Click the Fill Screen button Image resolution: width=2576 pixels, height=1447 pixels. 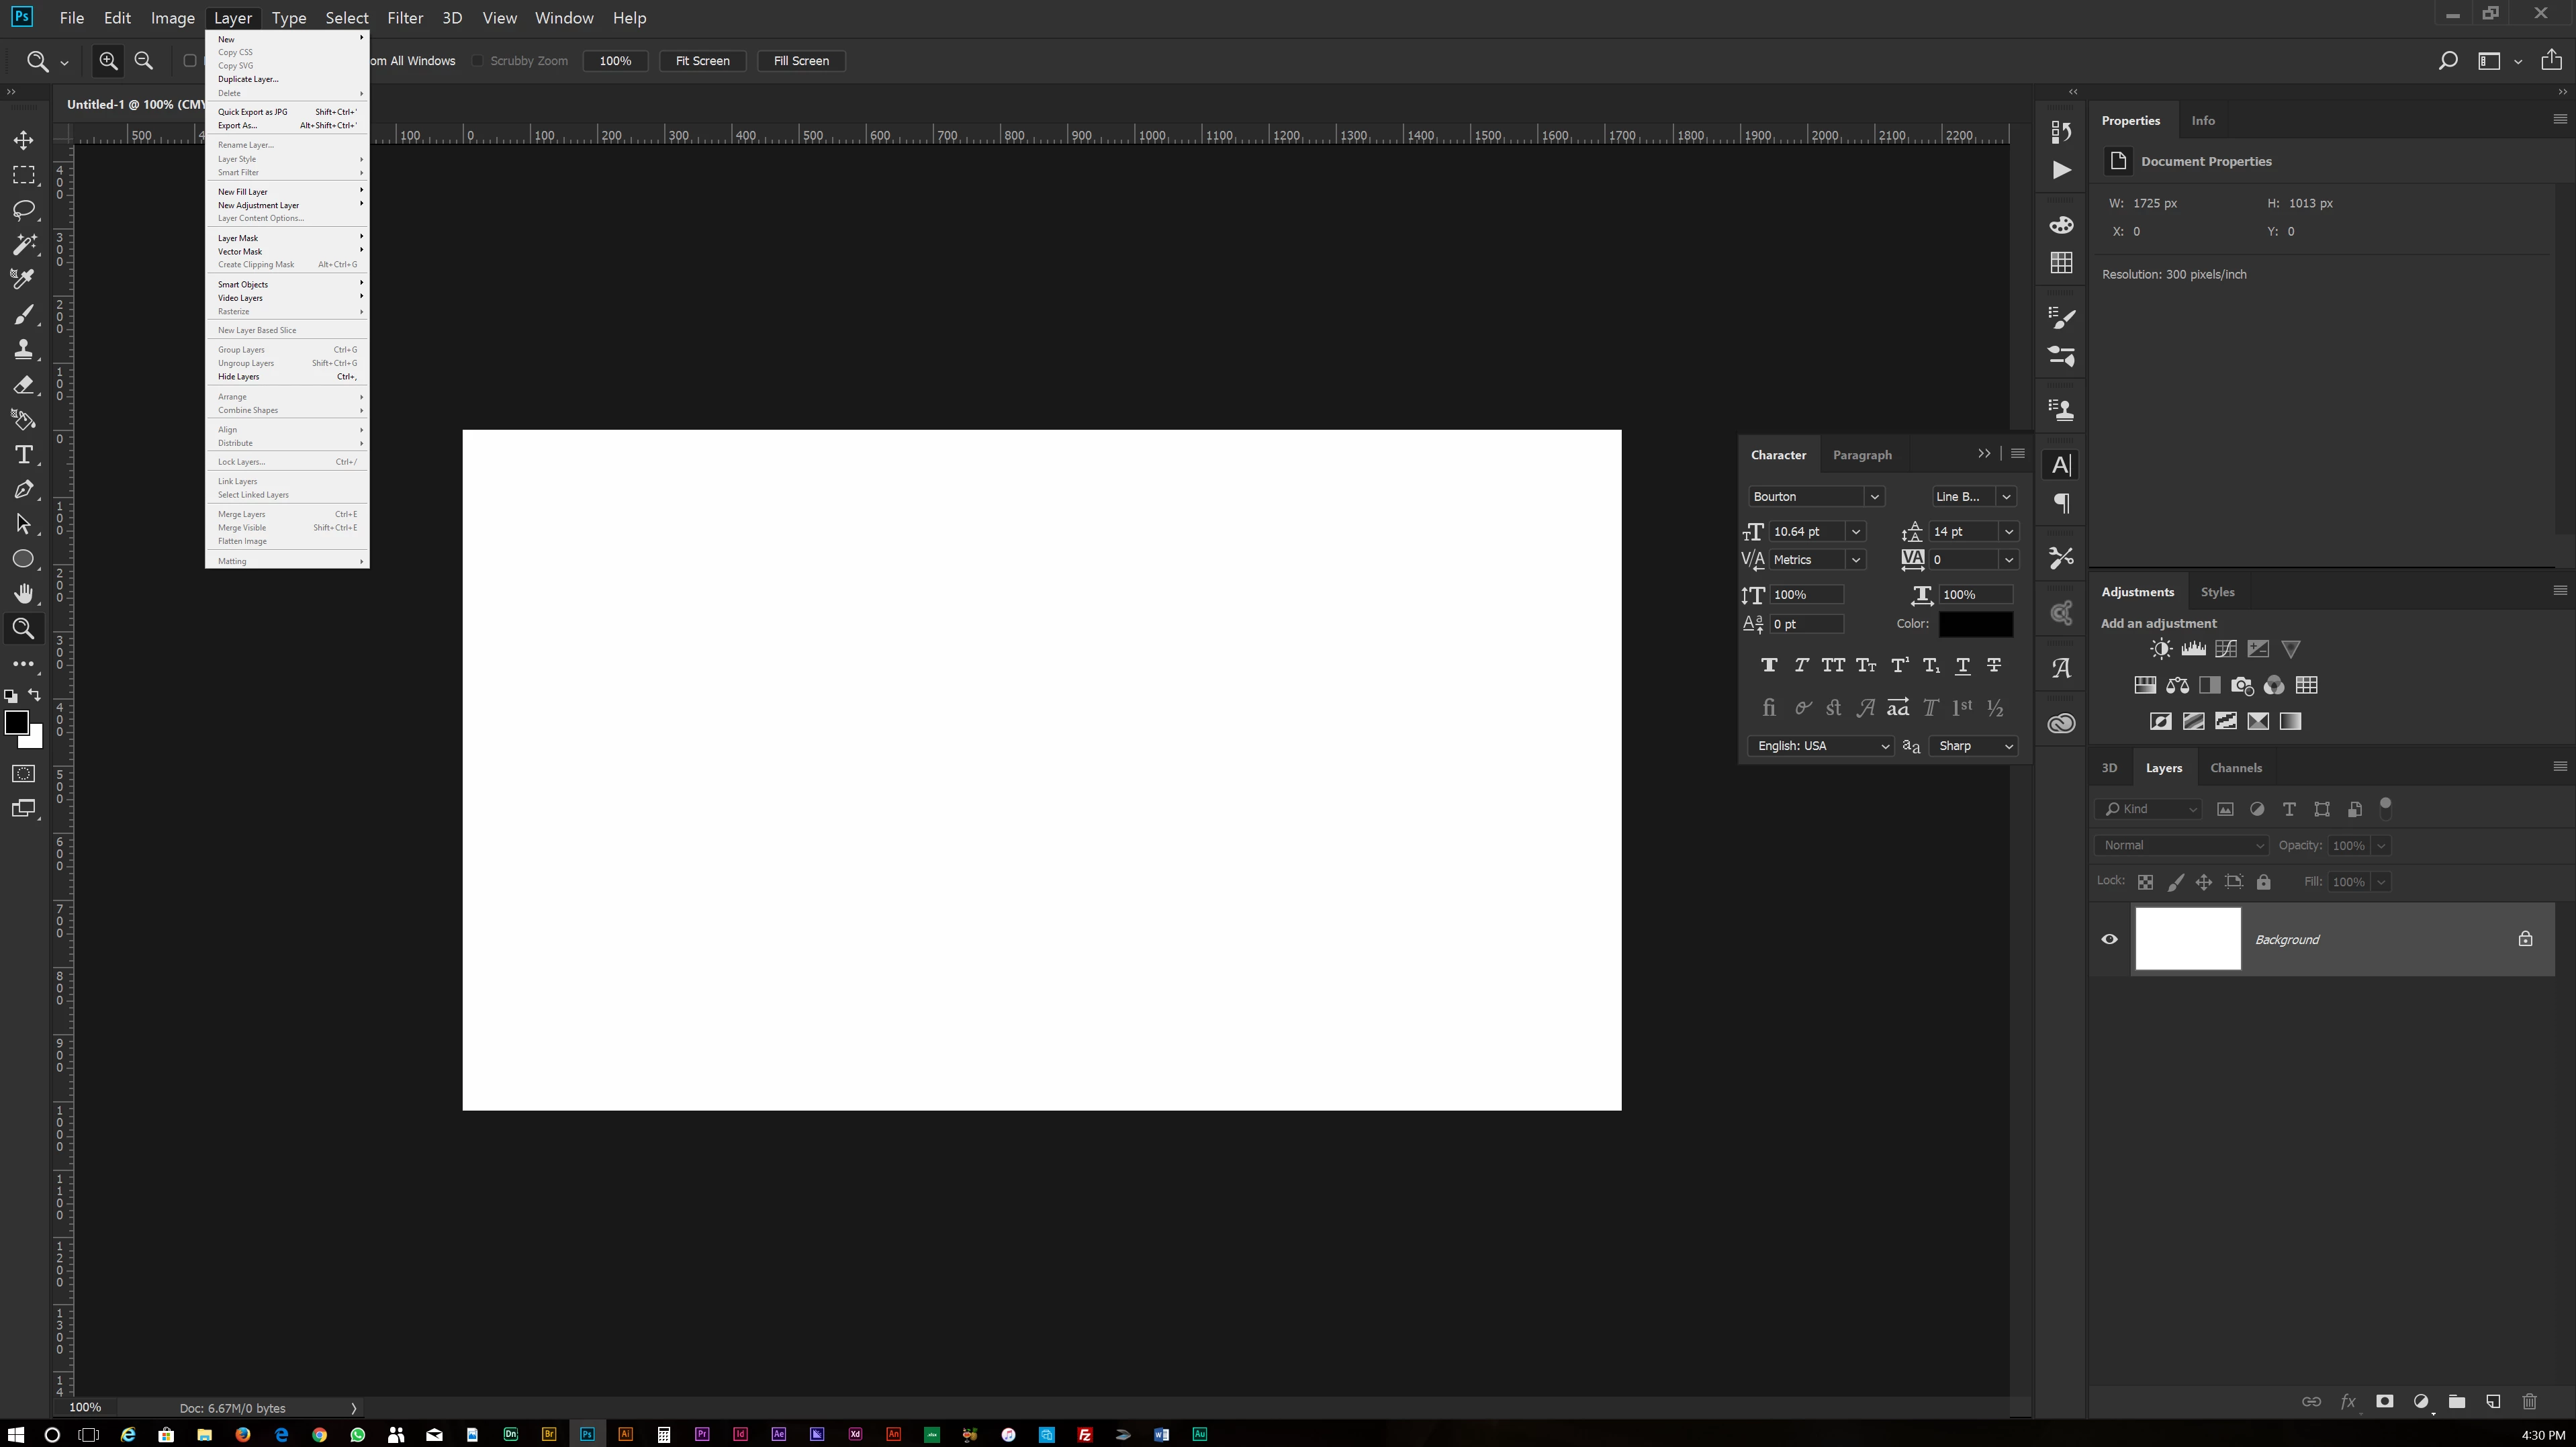[801, 61]
